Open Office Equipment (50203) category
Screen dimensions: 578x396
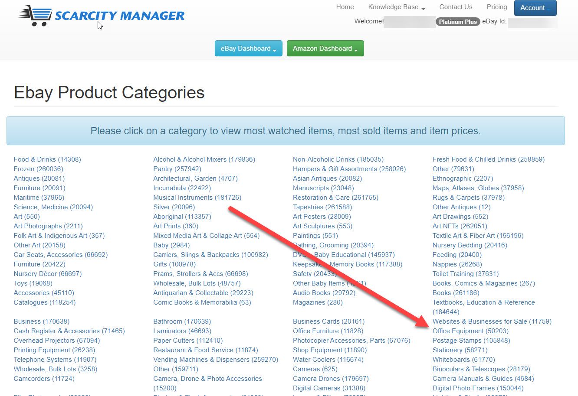[471, 331]
